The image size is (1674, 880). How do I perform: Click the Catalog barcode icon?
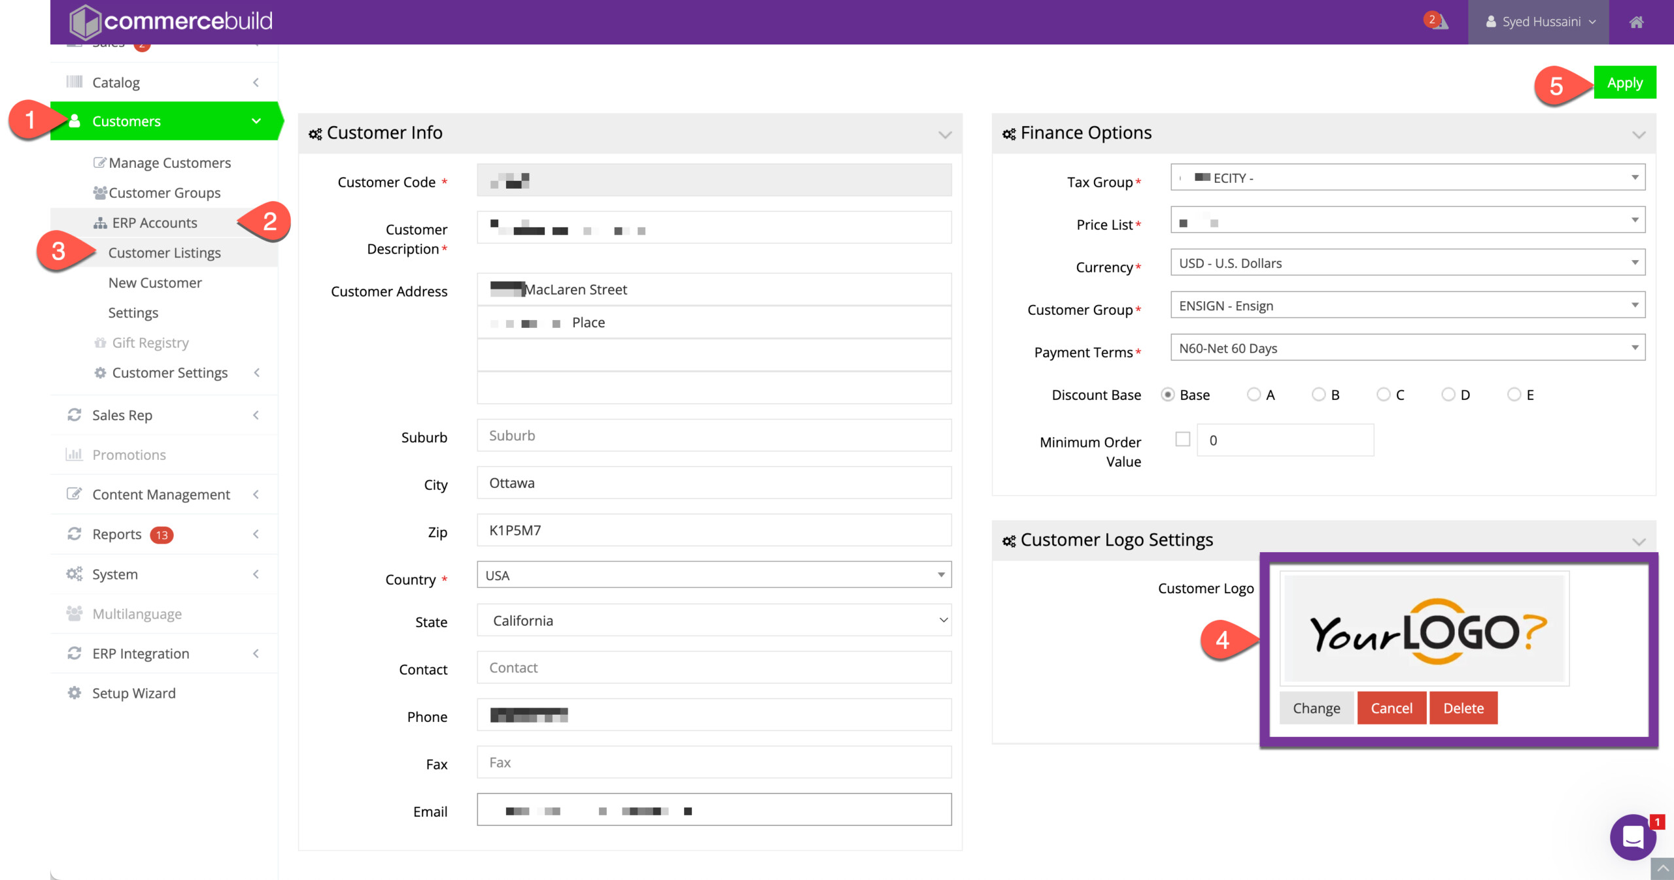click(75, 82)
